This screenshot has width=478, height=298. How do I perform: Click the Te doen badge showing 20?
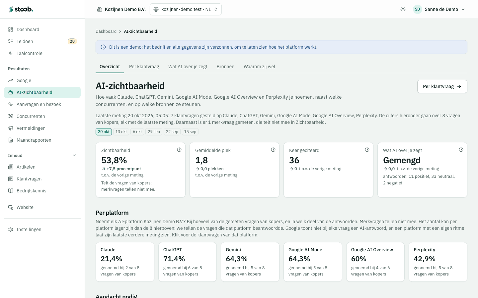click(x=72, y=41)
